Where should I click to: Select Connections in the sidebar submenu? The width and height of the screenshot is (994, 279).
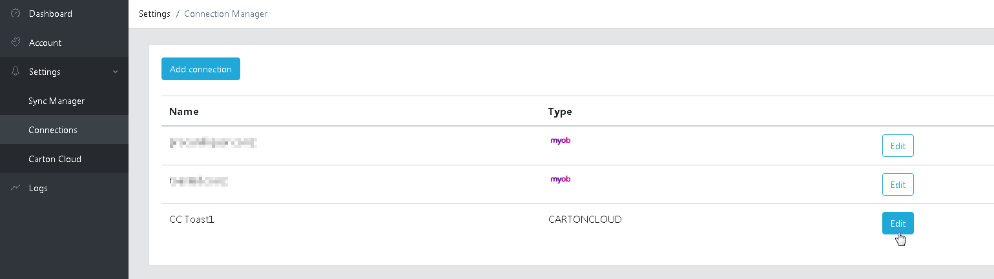(53, 130)
